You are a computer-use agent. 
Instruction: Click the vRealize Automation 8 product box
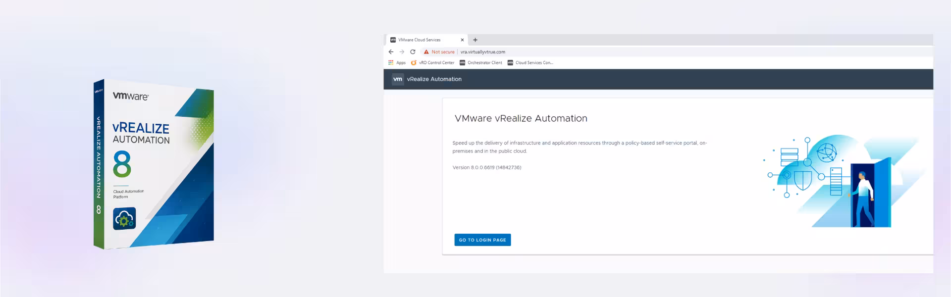(x=154, y=164)
